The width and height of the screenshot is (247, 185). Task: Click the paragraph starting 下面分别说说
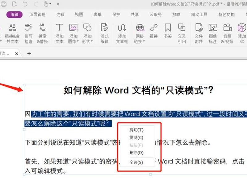point(118,142)
